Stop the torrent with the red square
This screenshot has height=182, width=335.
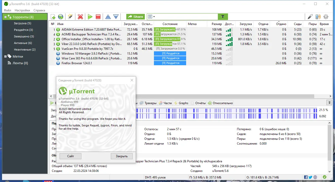click(98, 17)
